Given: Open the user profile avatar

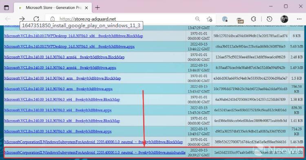Looking at the screenshot, I should pyautogui.click(x=284, y=19).
